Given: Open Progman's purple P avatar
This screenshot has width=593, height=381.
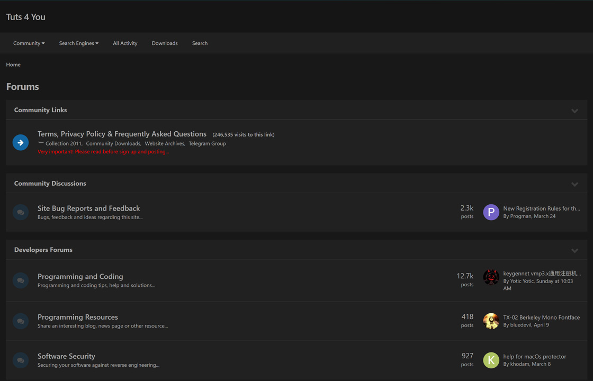Looking at the screenshot, I should (x=491, y=212).
